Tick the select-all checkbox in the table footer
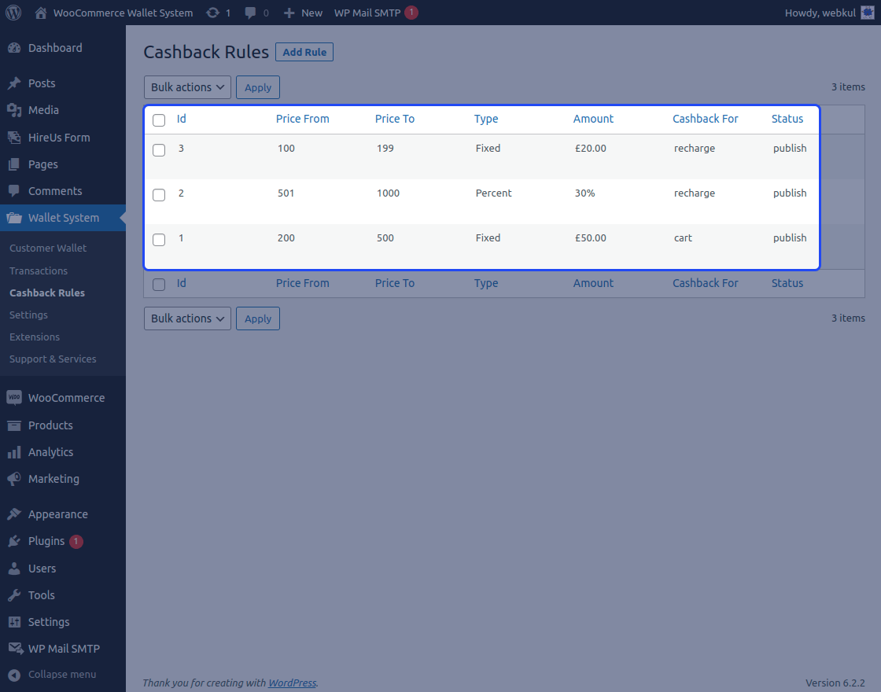Viewport: 881px width, 692px height. click(x=159, y=285)
